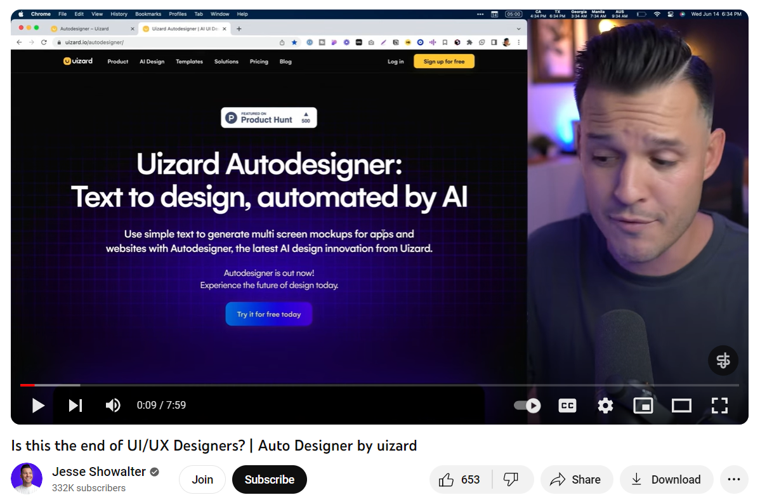Skip to the next video
This screenshot has height=502, width=760.
coord(75,406)
